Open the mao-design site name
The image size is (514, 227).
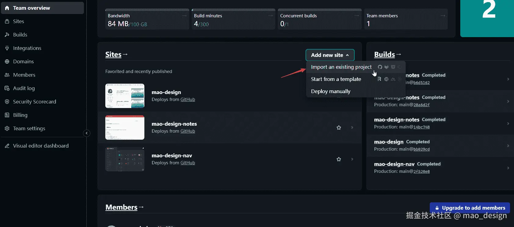click(x=166, y=92)
